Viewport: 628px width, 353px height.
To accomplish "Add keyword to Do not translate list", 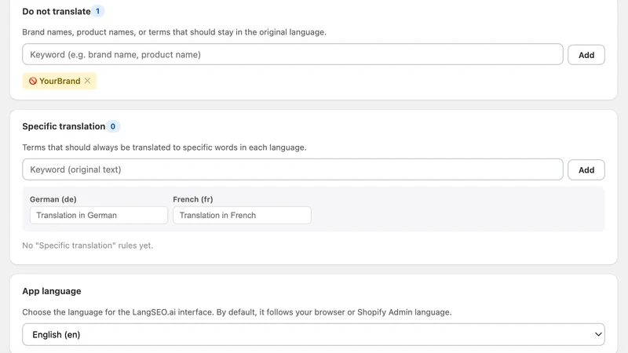I will [586, 55].
